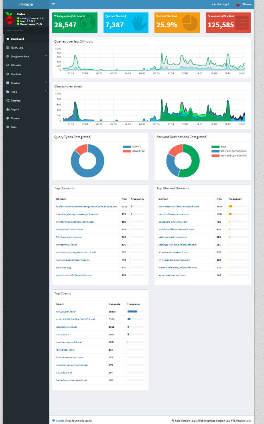Viewport: 264px width, 424px height.
Task: Toggle the local legend entry in Forward Destinations
Action: (219, 146)
